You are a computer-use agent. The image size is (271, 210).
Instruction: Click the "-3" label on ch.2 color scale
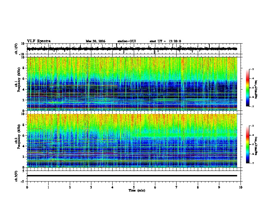tap(253, 126)
